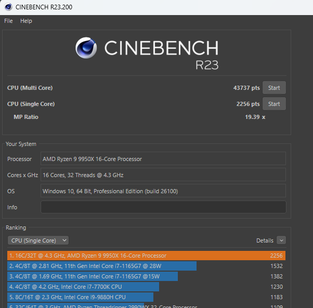Click the CPU (Single Core) label above MP Ratio
Image resolution: width=313 pixels, height=308 pixels.
point(31,104)
